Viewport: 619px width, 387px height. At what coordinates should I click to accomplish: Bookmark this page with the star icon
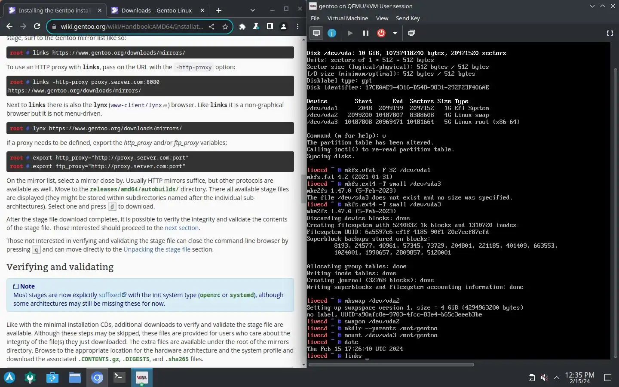225,27
